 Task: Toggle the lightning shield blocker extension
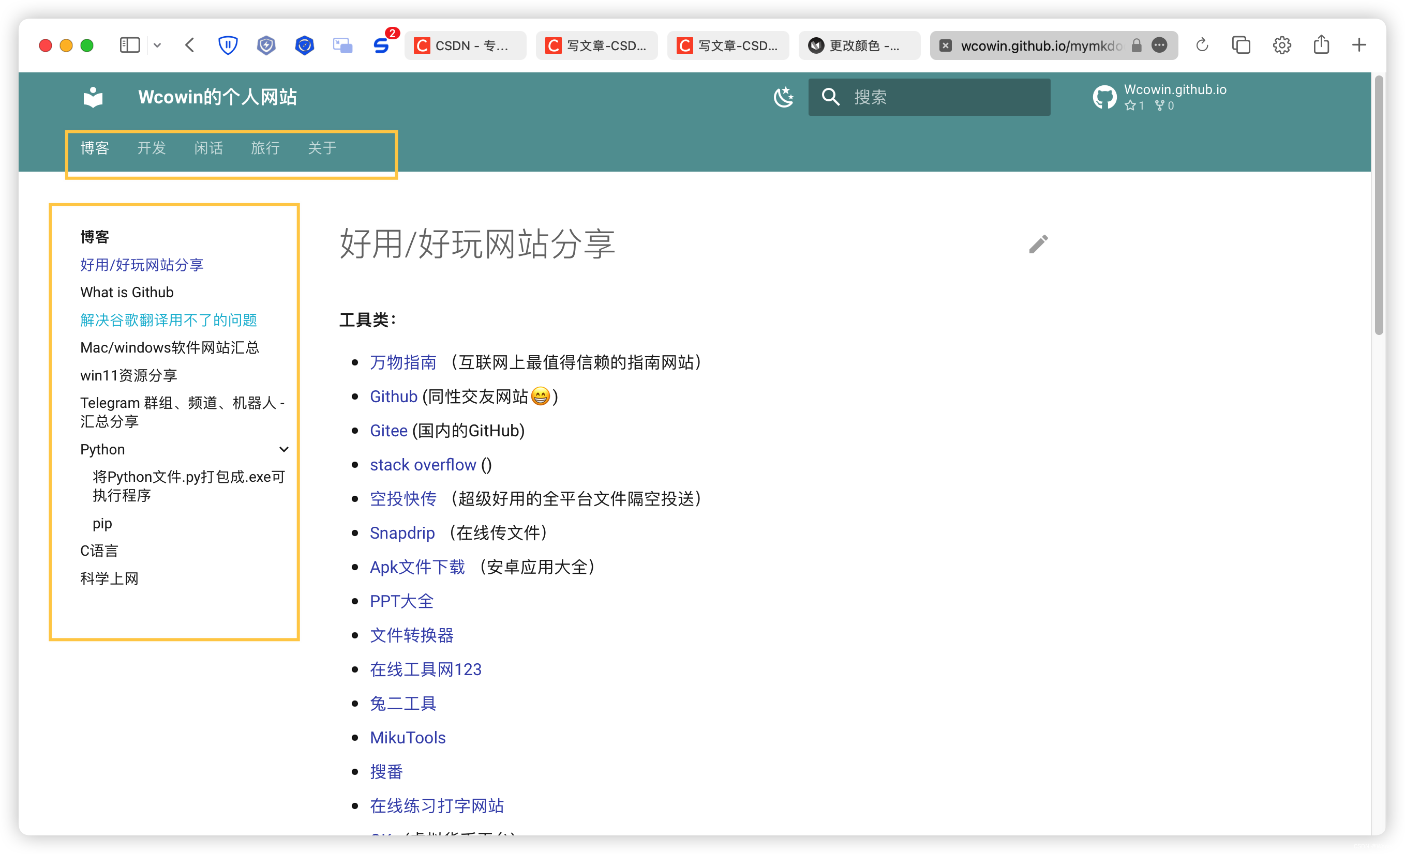(x=266, y=45)
